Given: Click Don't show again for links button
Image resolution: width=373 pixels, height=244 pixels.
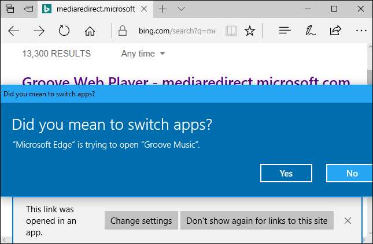Looking at the screenshot, I should click(x=257, y=221).
